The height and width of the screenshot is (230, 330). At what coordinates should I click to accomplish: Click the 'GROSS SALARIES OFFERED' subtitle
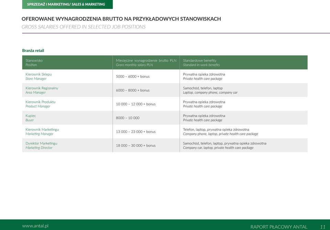pyautogui.click(x=84, y=27)
